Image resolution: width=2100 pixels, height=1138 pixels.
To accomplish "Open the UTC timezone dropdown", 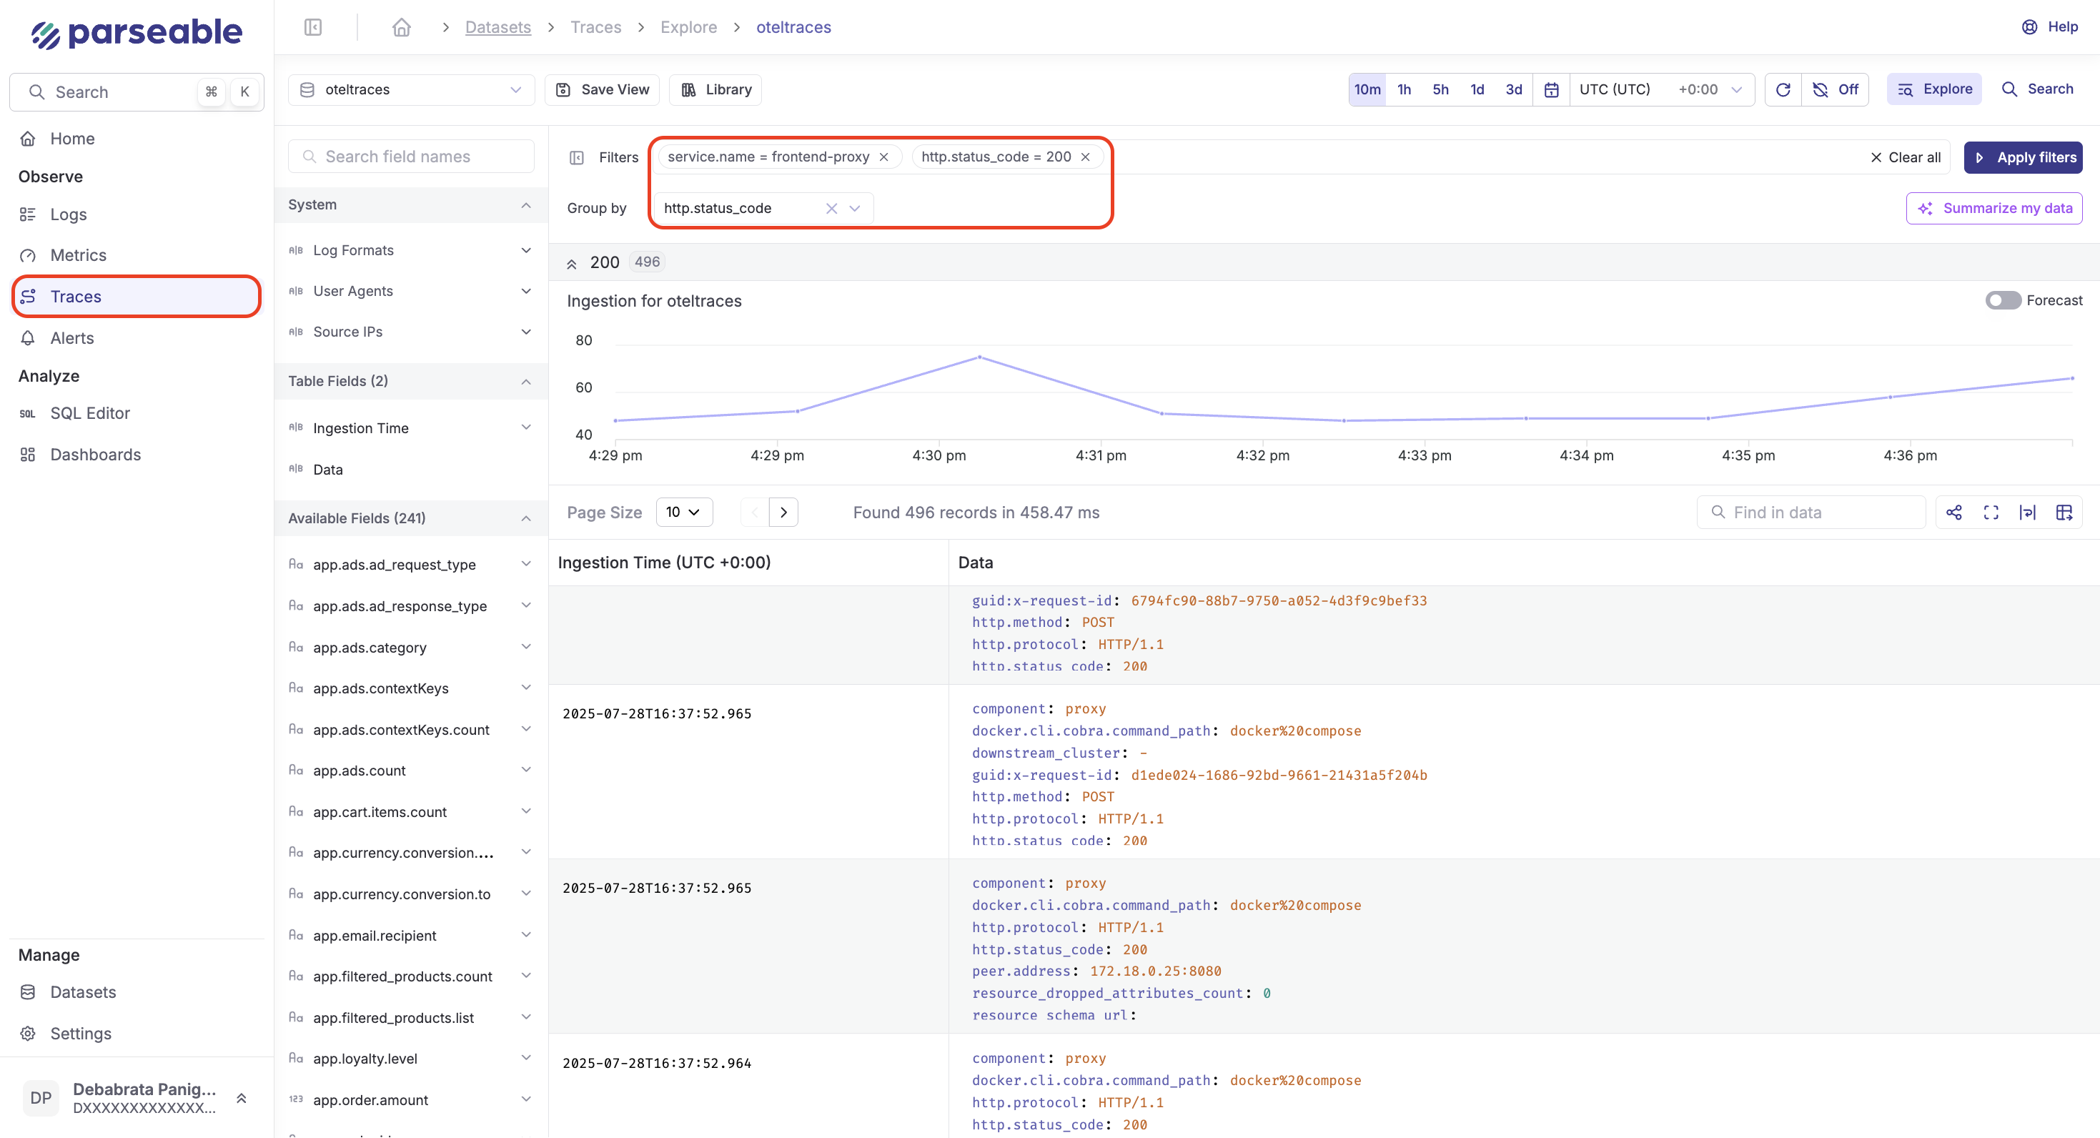I will [x=1661, y=89].
